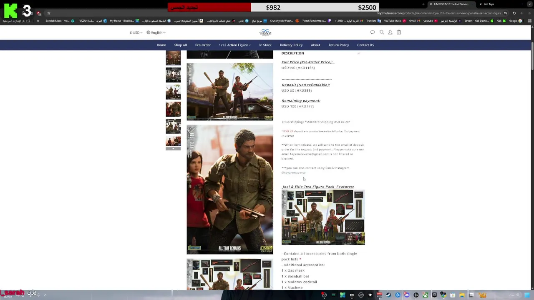The height and width of the screenshot is (300, 534).
Task: Click 'Remaining payment:' heading
Action: [301, 101]
